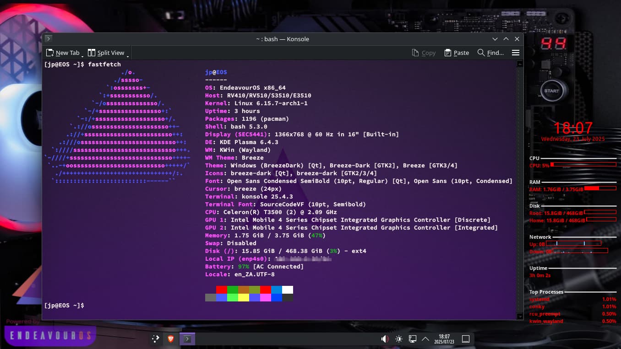Click the 'Terminal: konsole 25.4.3' line

coord(249,197)
